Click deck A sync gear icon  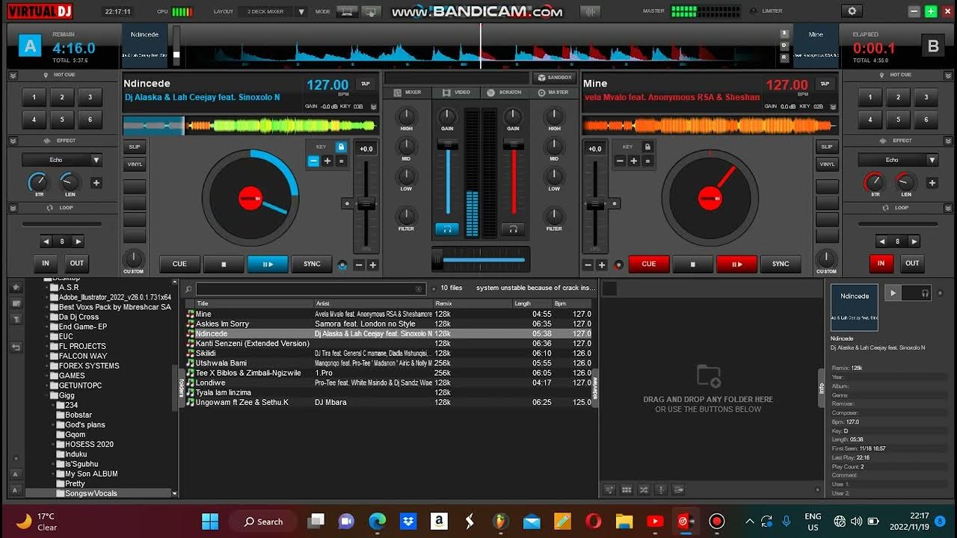point(342,265)
